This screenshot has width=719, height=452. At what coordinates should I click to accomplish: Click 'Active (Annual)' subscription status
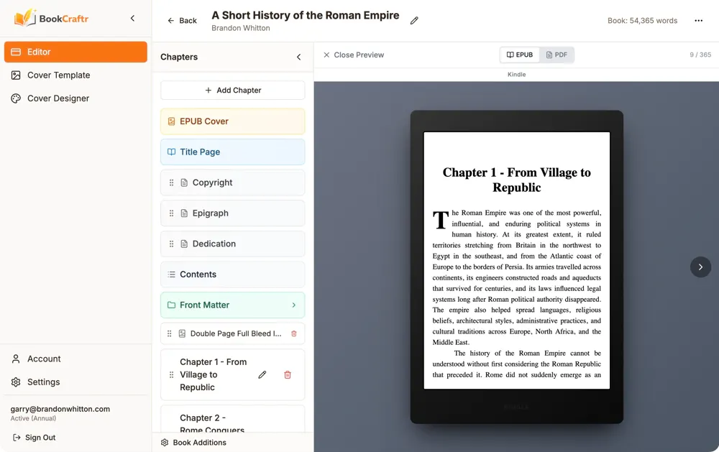click(33, 418)
